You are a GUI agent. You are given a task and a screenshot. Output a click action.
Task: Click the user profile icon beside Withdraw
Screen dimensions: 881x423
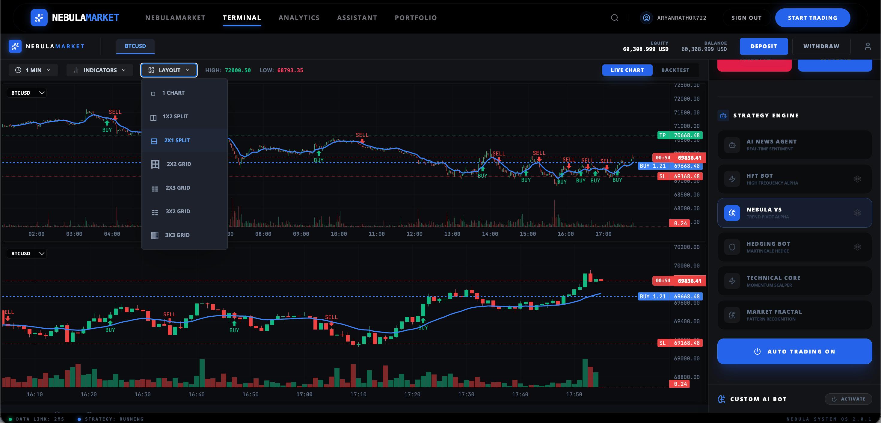pyautogui.click(x=868, y=46)
